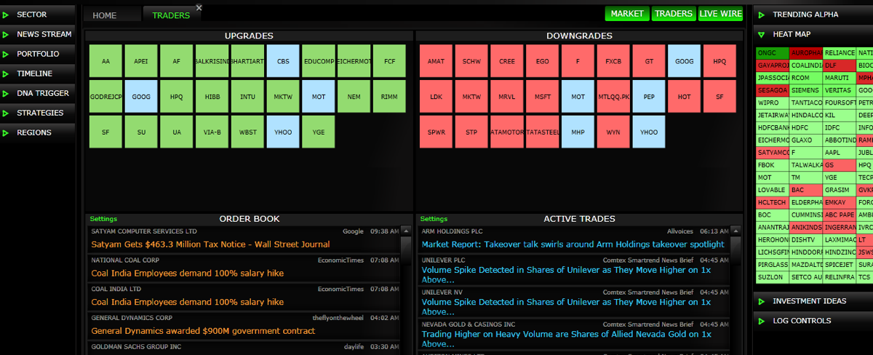The image size is (873, 355).
Task: Click the UNILEVER PLC row label
Action: (444, 260)
